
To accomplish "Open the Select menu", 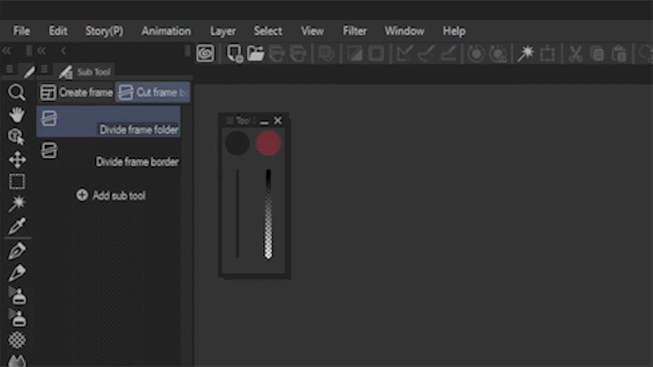I will pyautogui.click(x=268, y=31).
